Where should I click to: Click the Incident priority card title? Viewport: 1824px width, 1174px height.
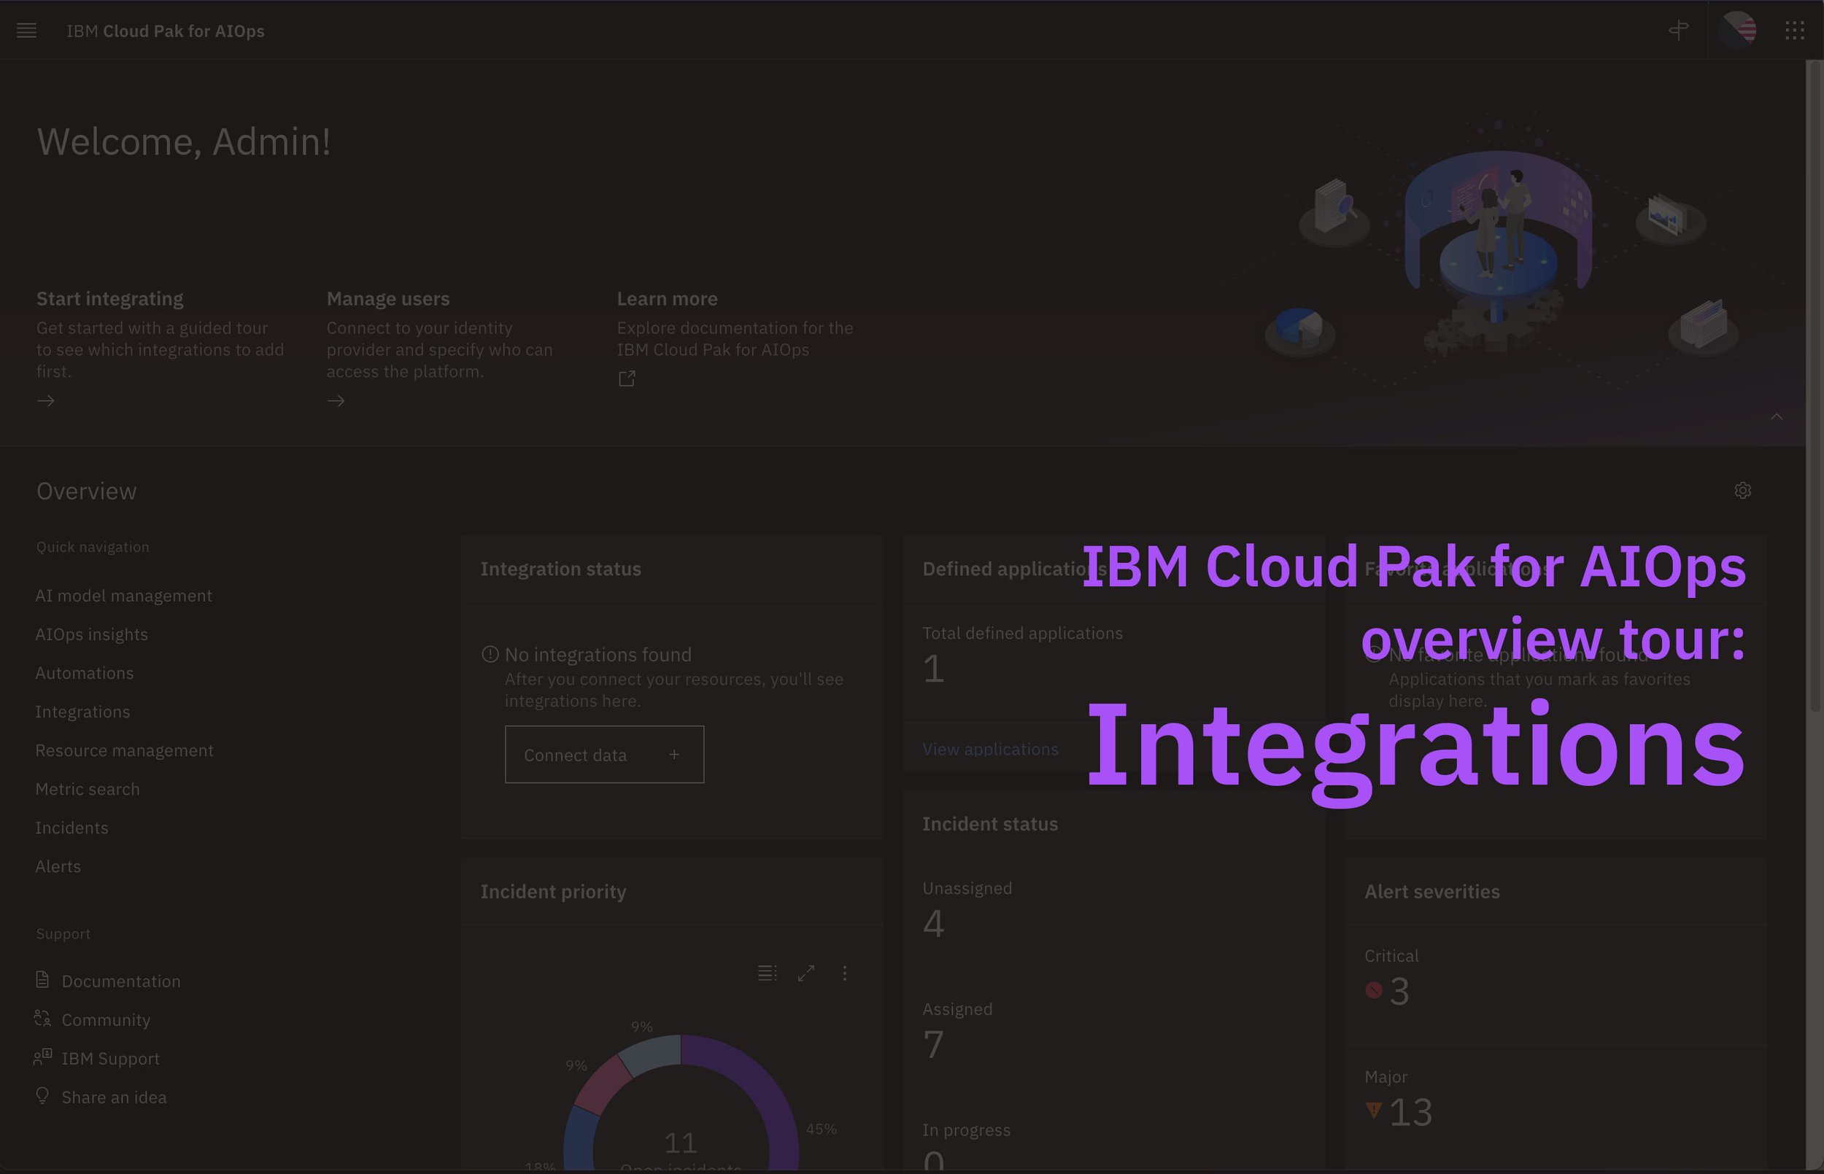553,891
